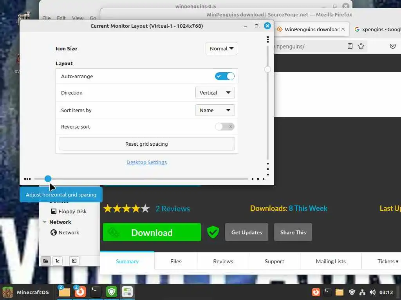Open the green shield app in taskbar
Screen dimensions: 401x300
[112, 292]
